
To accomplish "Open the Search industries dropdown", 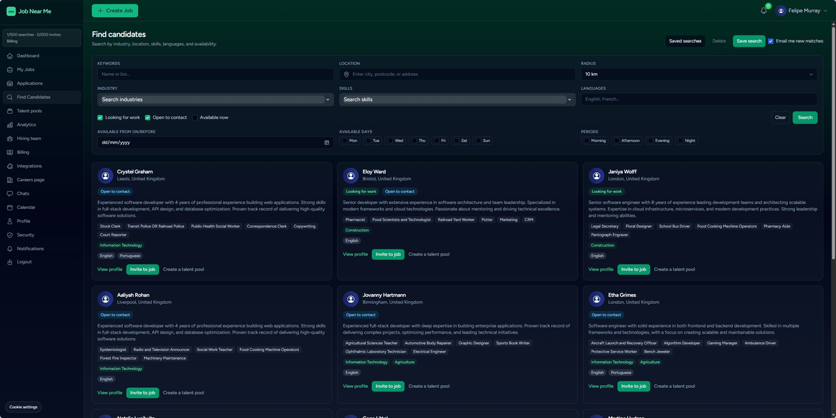I will point(215,100).
